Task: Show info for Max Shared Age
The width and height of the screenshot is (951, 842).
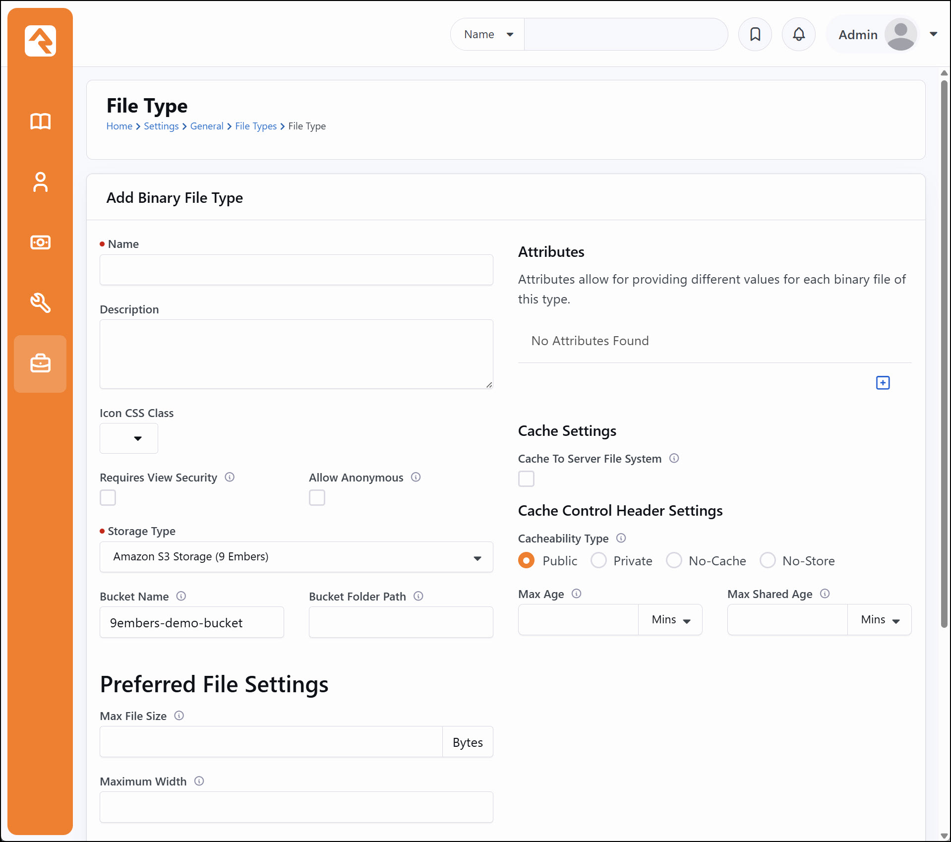Action: point(825,594)
